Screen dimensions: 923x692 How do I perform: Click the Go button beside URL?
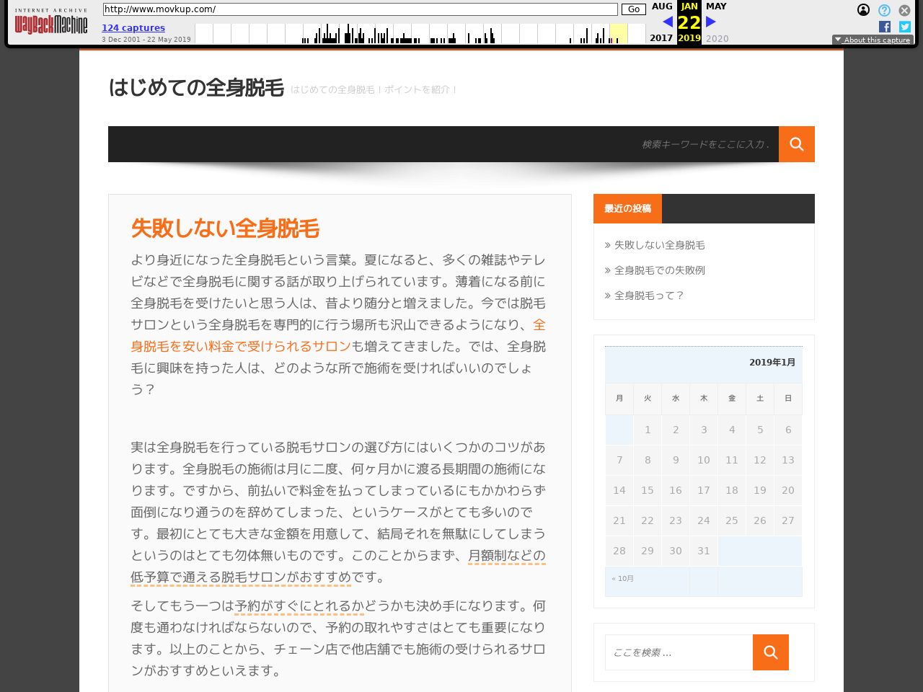coord(633,9)
